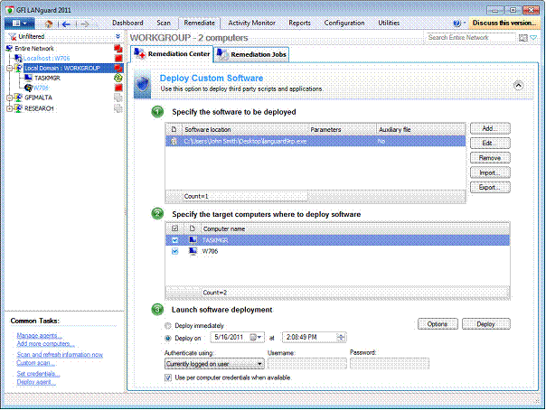Click the Unfiltered filter icon
This screenshot has width=546, height=410.
tap(12, 36)
